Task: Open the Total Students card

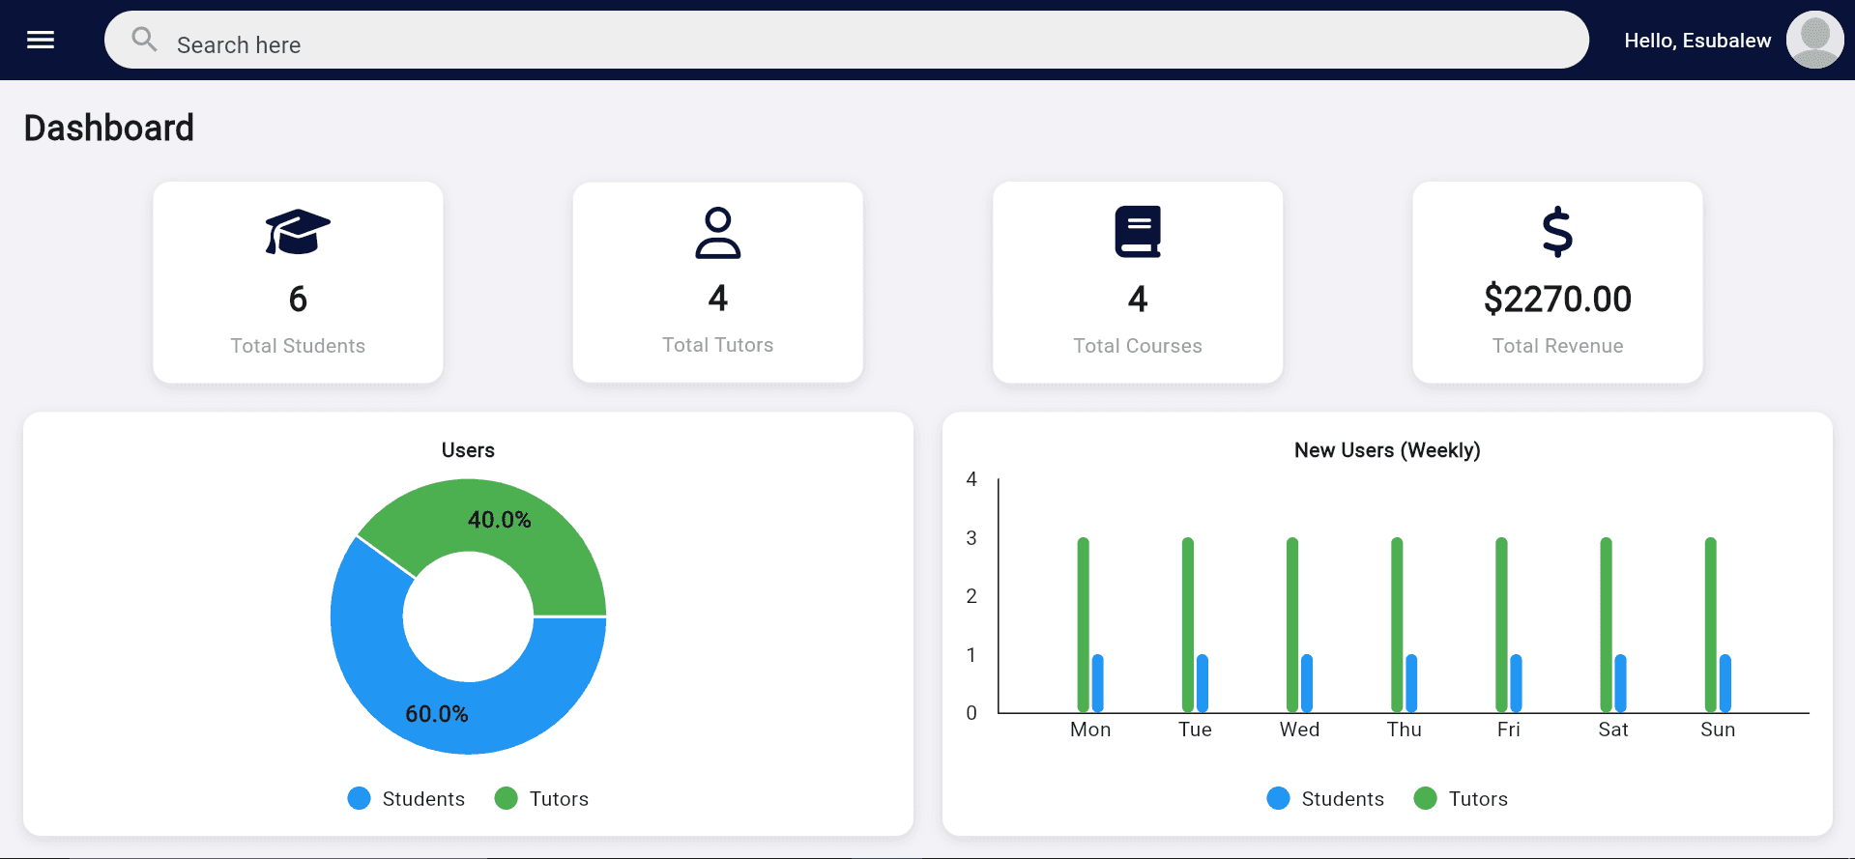Action: click(x=298, y=282)
